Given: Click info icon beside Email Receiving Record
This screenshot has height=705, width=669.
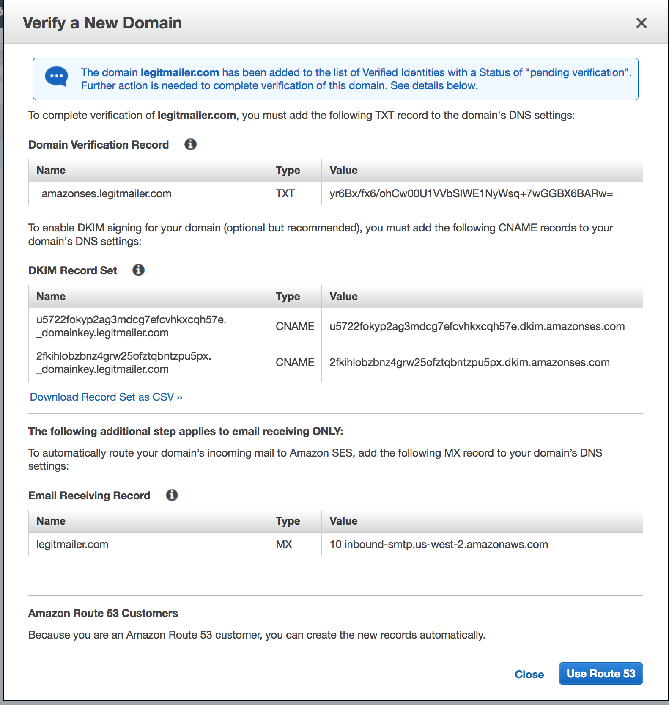Looking at the screenshot, I should point(172,495).
